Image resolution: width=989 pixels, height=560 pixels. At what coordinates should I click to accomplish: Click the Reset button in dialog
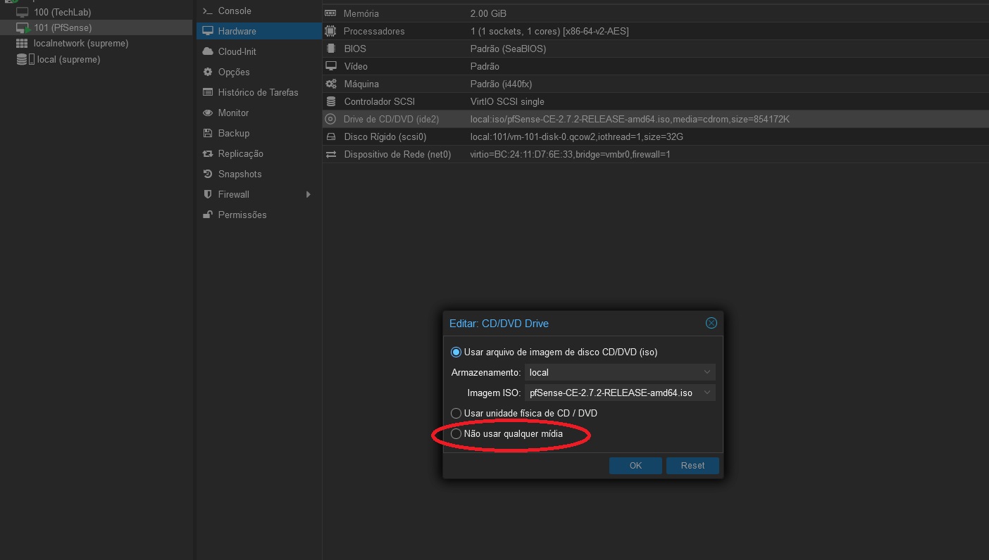692,466
